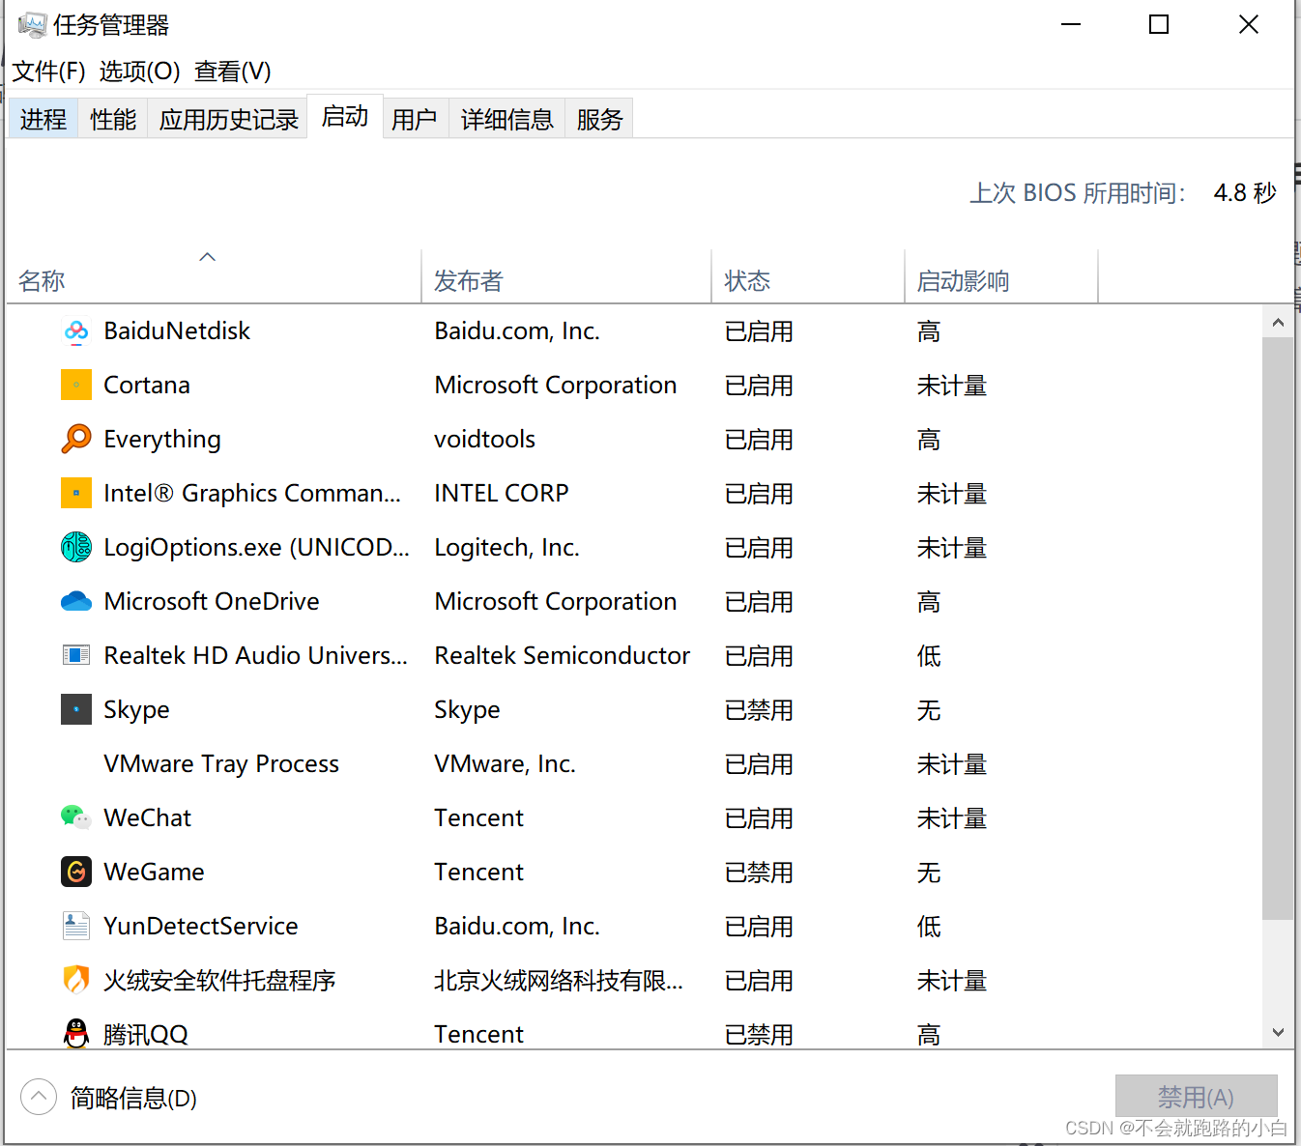Click the Microsoft OneDrive cloud icon
This screenshot has width=1301, height=1146.
[76, 601]
